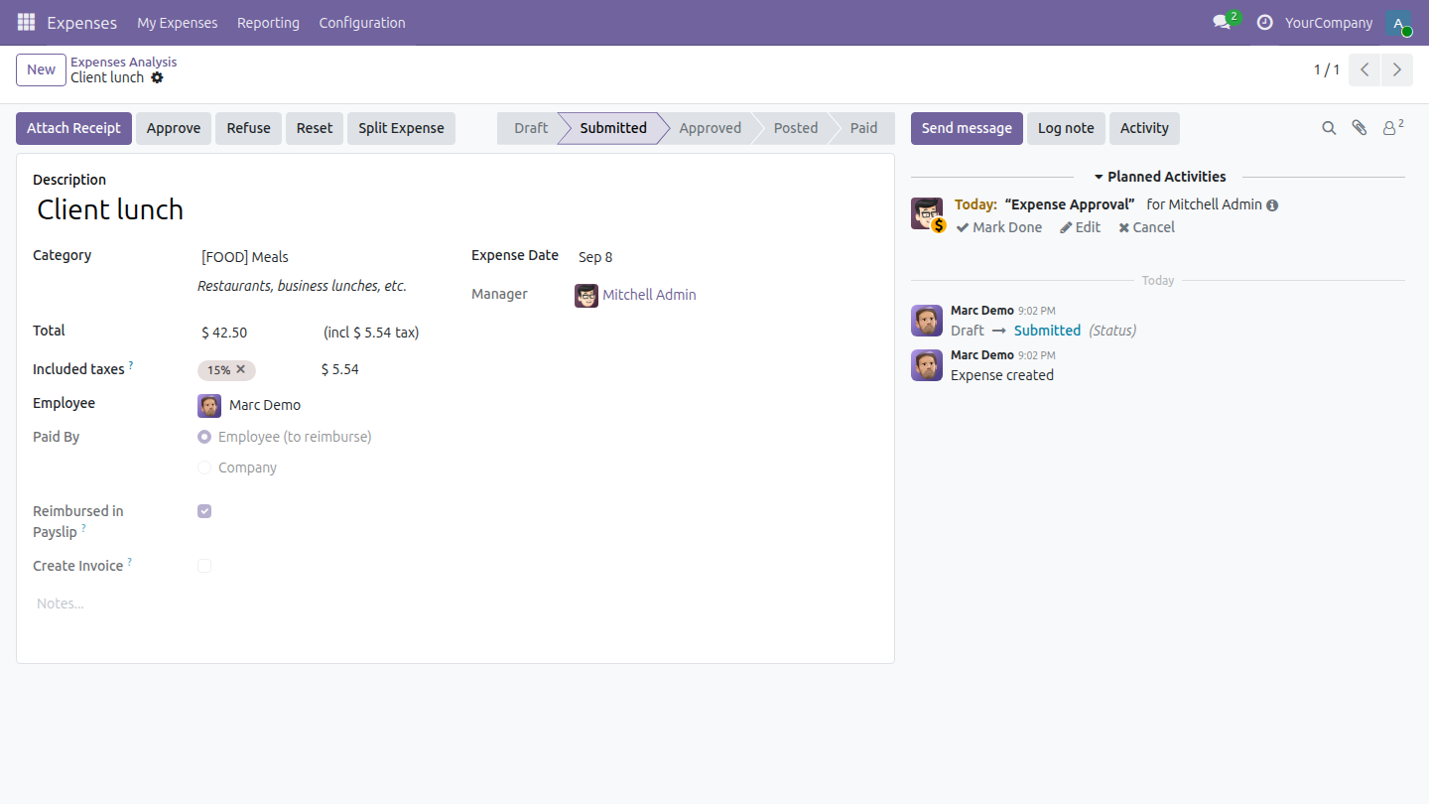Open the Reporting menu
Screen dimensions: 1429x804
pos(268,22)
